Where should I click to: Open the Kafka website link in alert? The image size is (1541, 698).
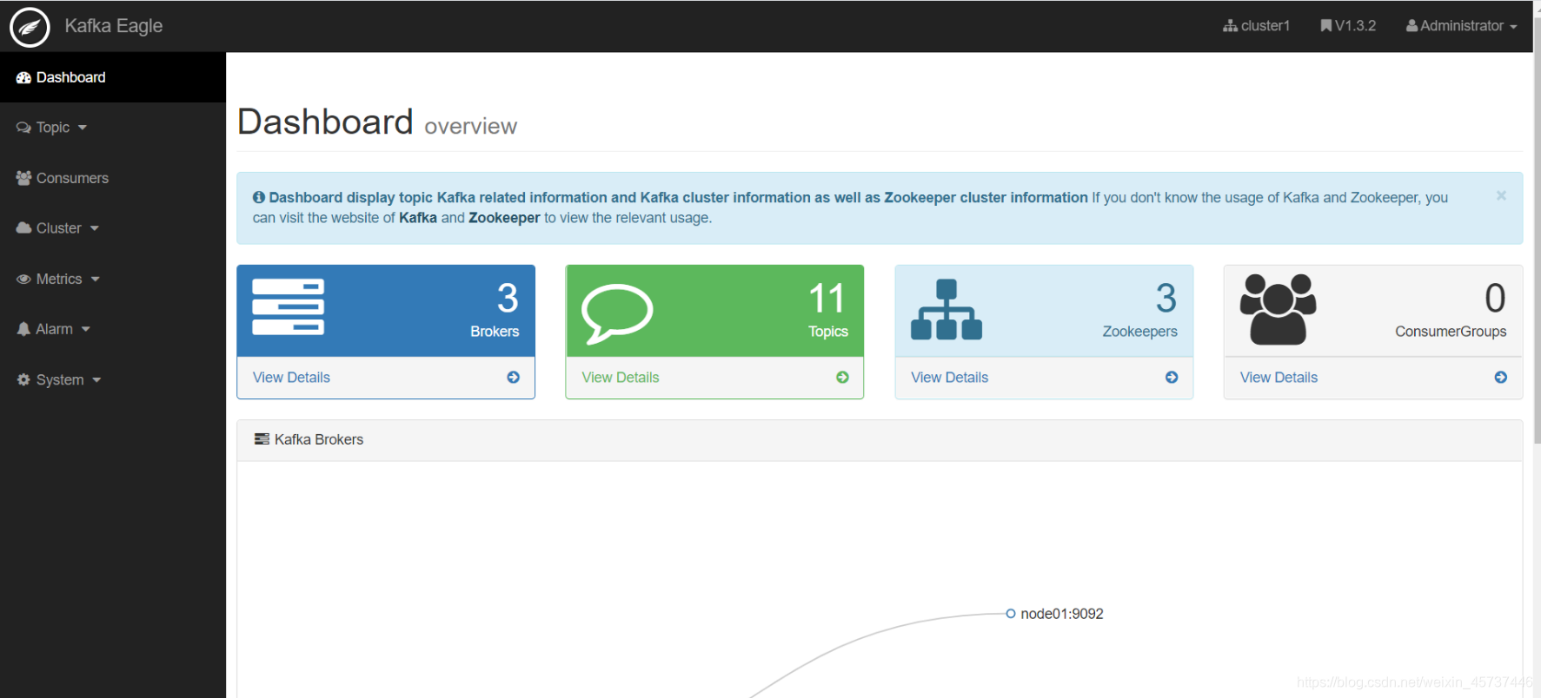click(x=418, y=218)
